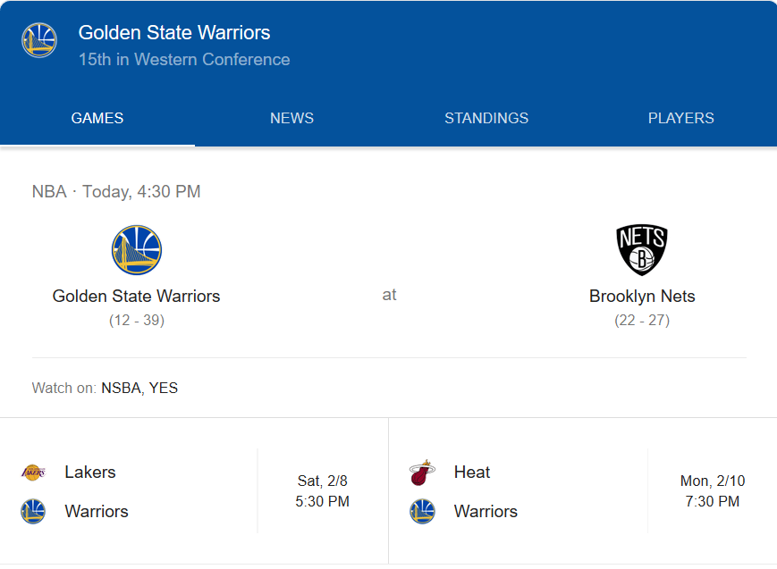Open the Sat 2/8 5:30 PM game
777x569 pixels.
322,491
